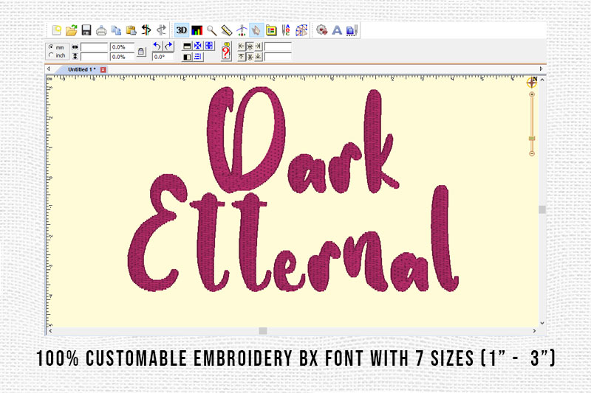Click the stitch points mesh icon
This screenshot has width=591, height=393.
pyautogui.click(x=301, y=30)
